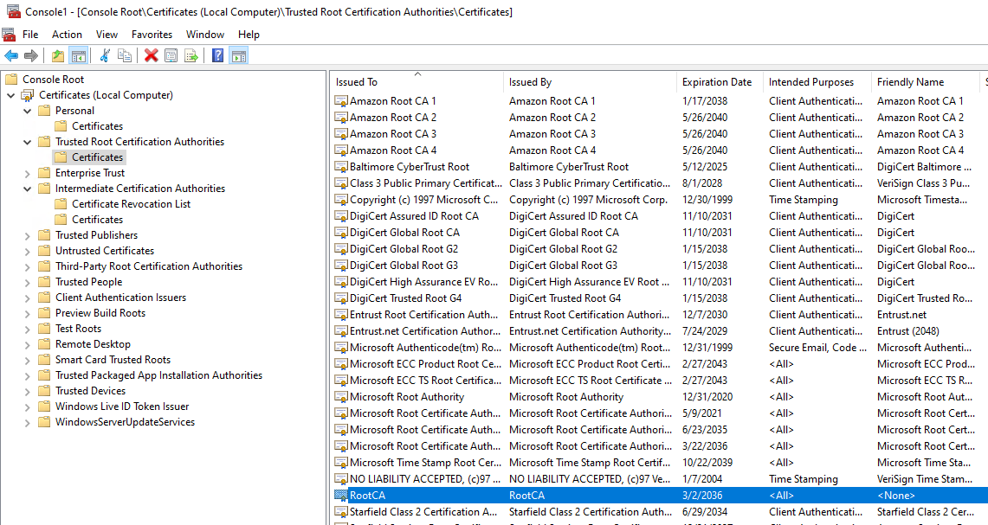Sort by Issued By column header

[530, 82]
